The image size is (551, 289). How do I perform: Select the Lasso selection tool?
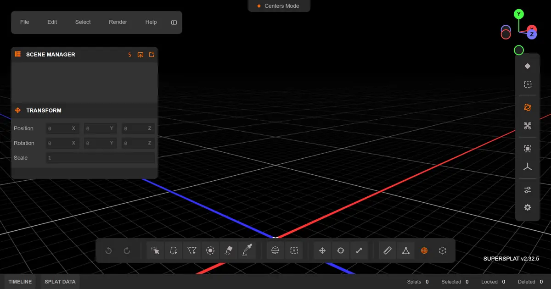click(174, 250)
